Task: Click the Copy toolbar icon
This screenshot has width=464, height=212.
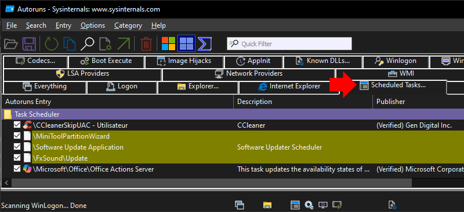Action: (70, 44)
